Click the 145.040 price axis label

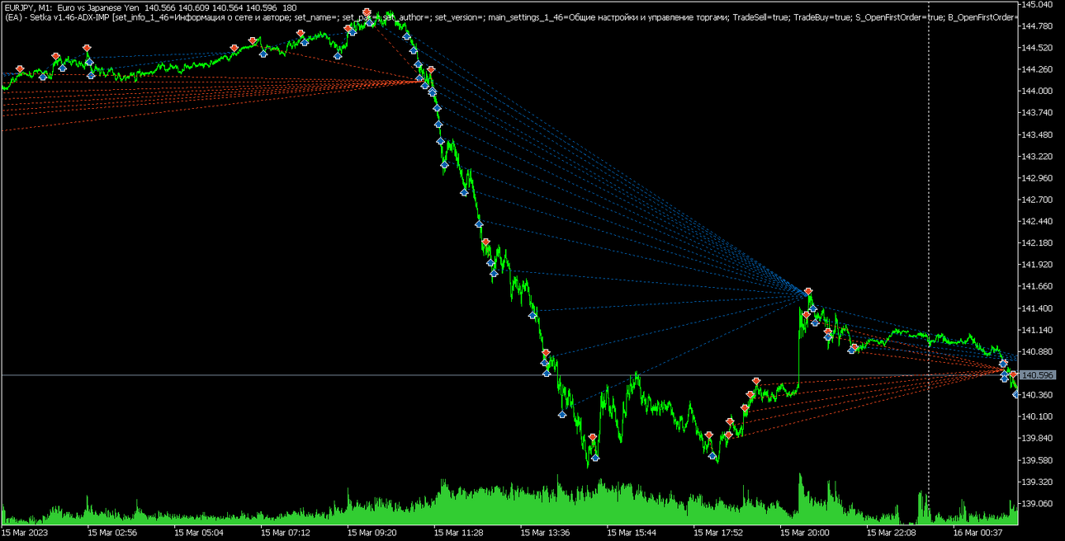pyautogui.click(x=1038, y=4)
